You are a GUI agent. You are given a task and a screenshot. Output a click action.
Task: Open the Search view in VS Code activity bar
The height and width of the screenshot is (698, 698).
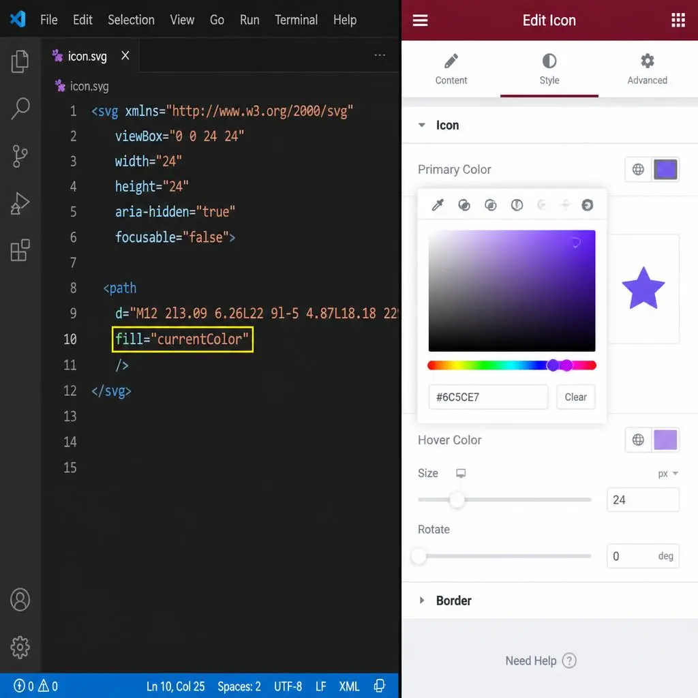20,108
